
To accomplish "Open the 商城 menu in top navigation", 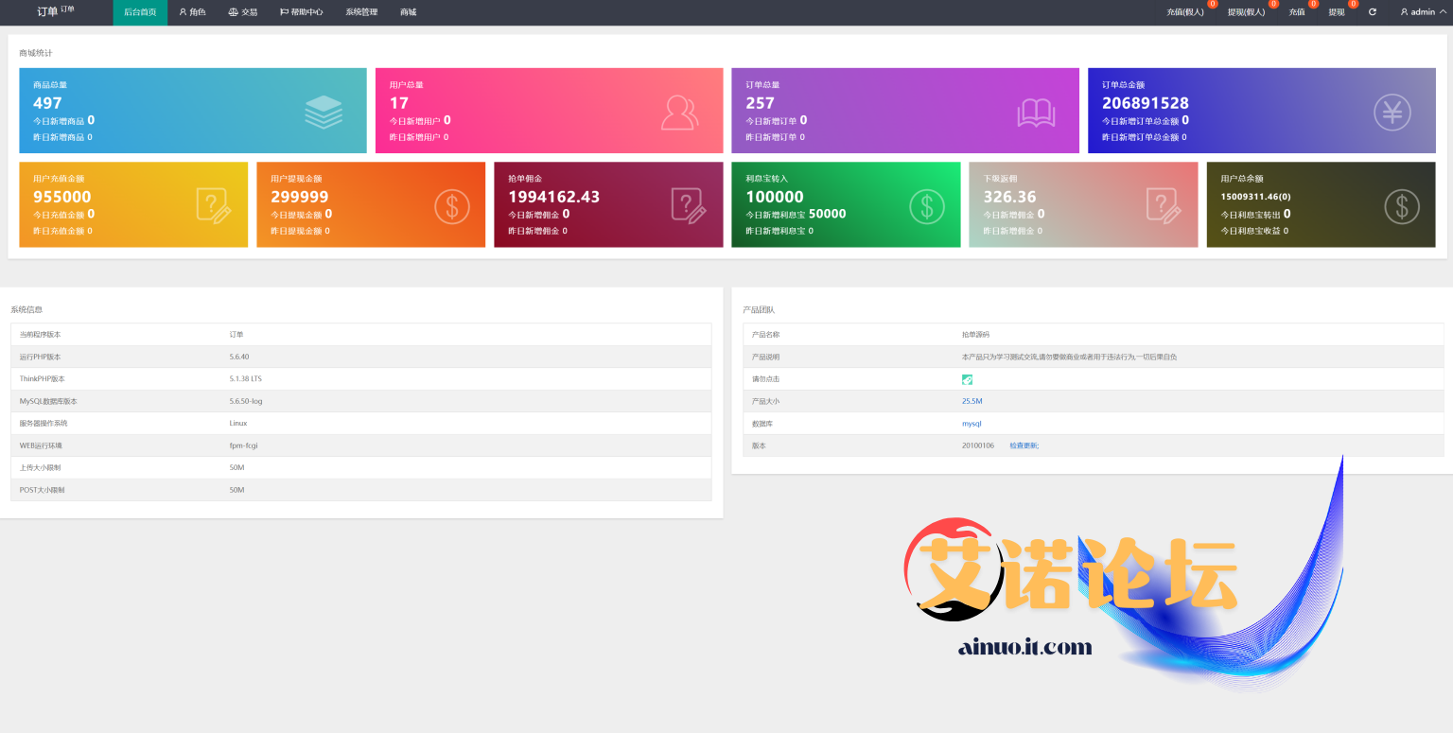I will click(408, 12).
